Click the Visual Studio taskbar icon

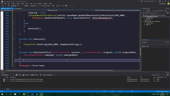(41, 94)
